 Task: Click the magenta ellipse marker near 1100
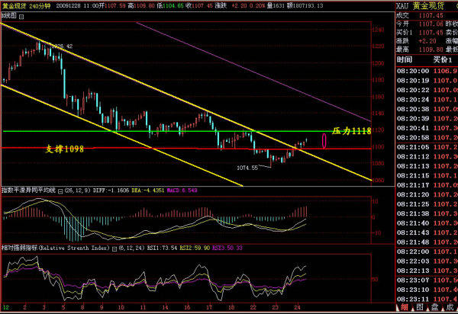click(324, 140)
